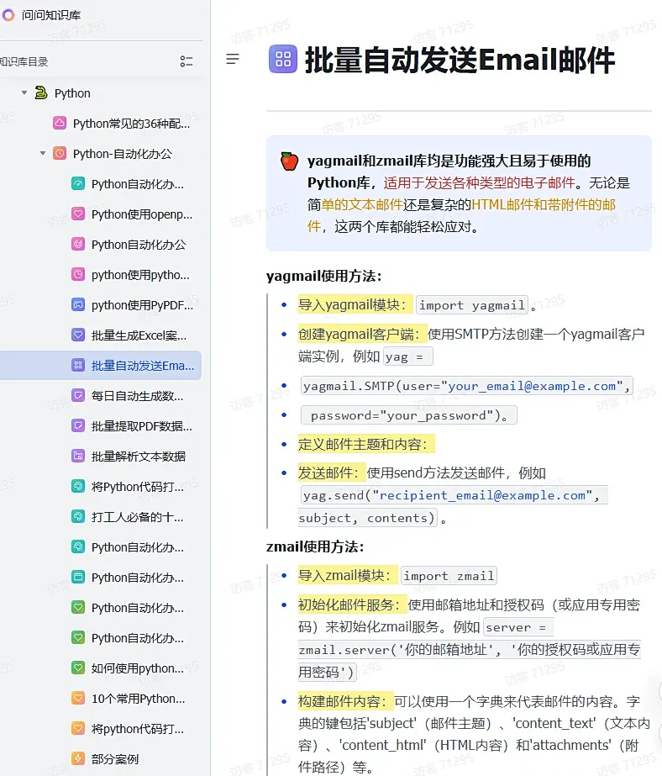Click icon of Python常见的36种配 item
Viewport: 662px width, 776px height.
click(60, 123)
